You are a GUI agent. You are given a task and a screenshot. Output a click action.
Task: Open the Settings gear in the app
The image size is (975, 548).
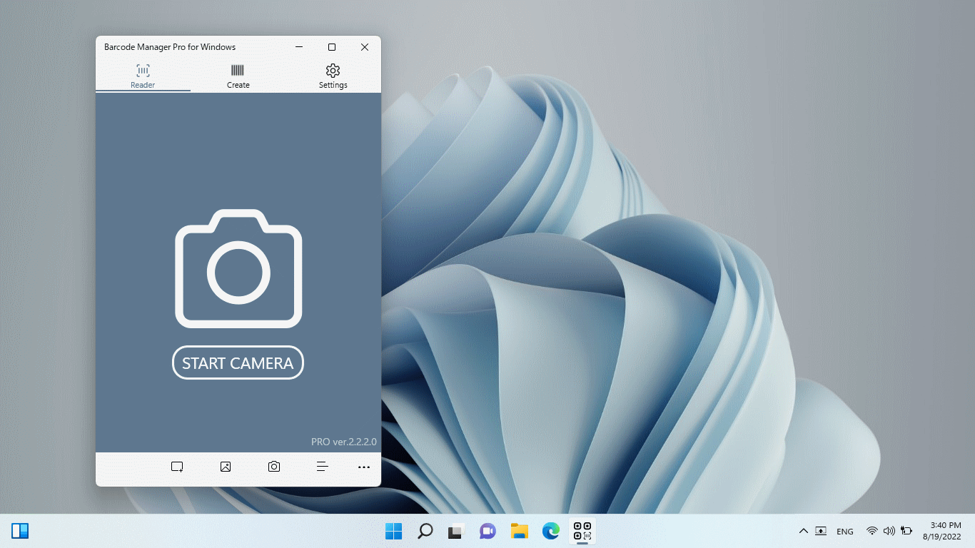point(333,71)
